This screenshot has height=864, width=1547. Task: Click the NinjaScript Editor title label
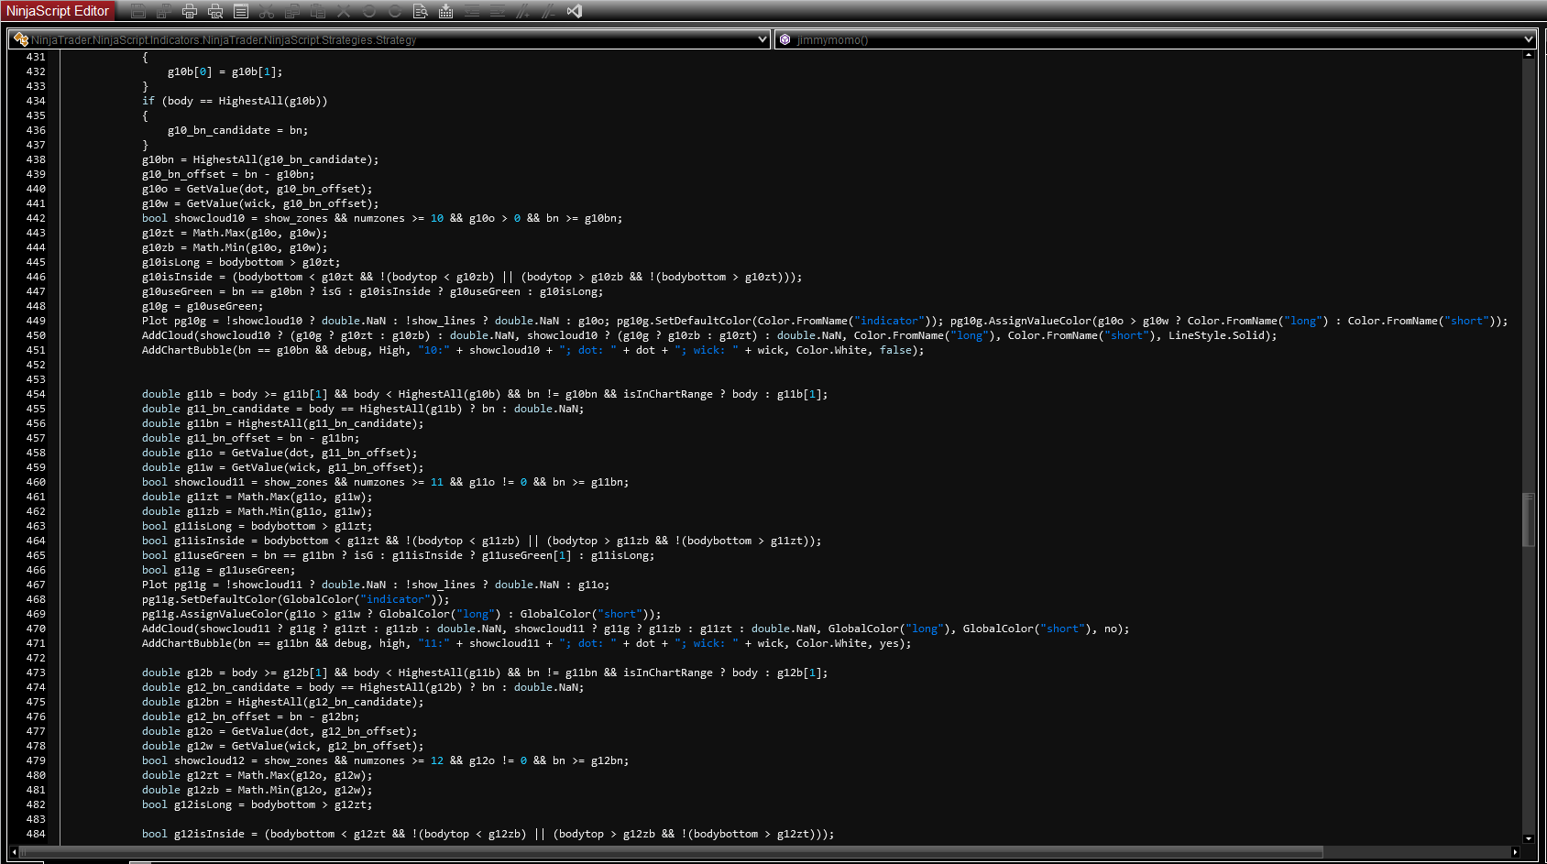[58, 11]
